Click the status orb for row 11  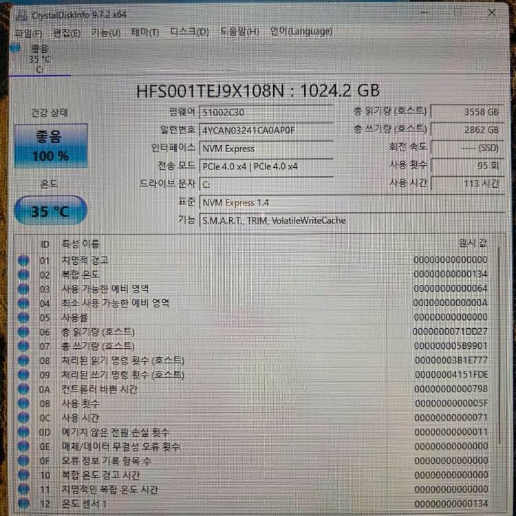pos(23,490)
